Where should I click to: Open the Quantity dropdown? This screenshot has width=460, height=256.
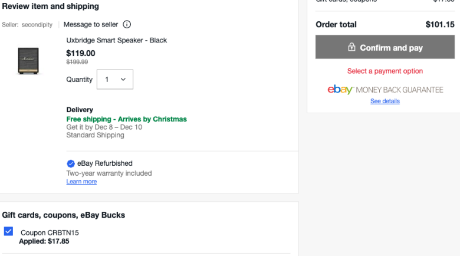coord(115,79)
